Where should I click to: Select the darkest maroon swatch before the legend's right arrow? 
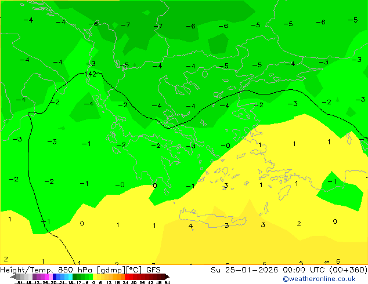tap(163, 276)
